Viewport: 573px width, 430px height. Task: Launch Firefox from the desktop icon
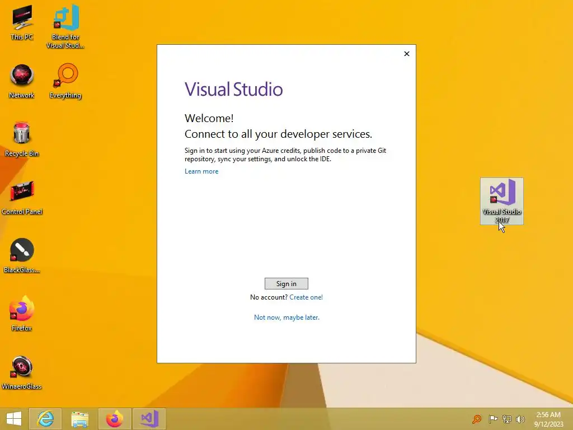click(x=22, y=314)
